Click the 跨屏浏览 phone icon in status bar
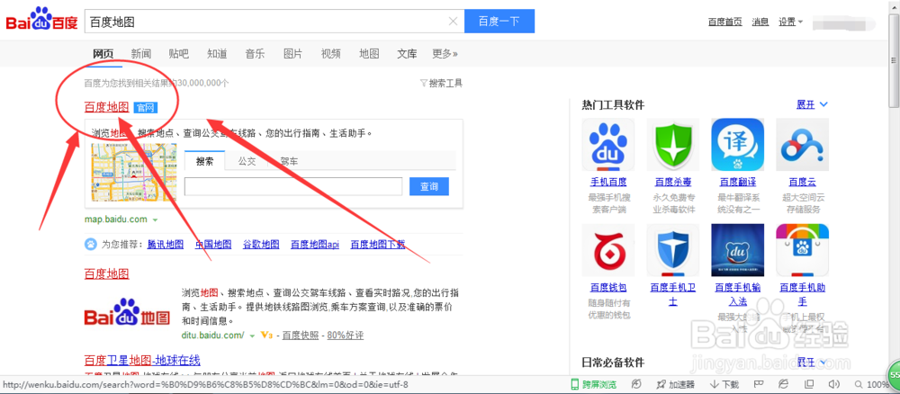The width and height of the screenshot is (900, 394). point(574,384)
